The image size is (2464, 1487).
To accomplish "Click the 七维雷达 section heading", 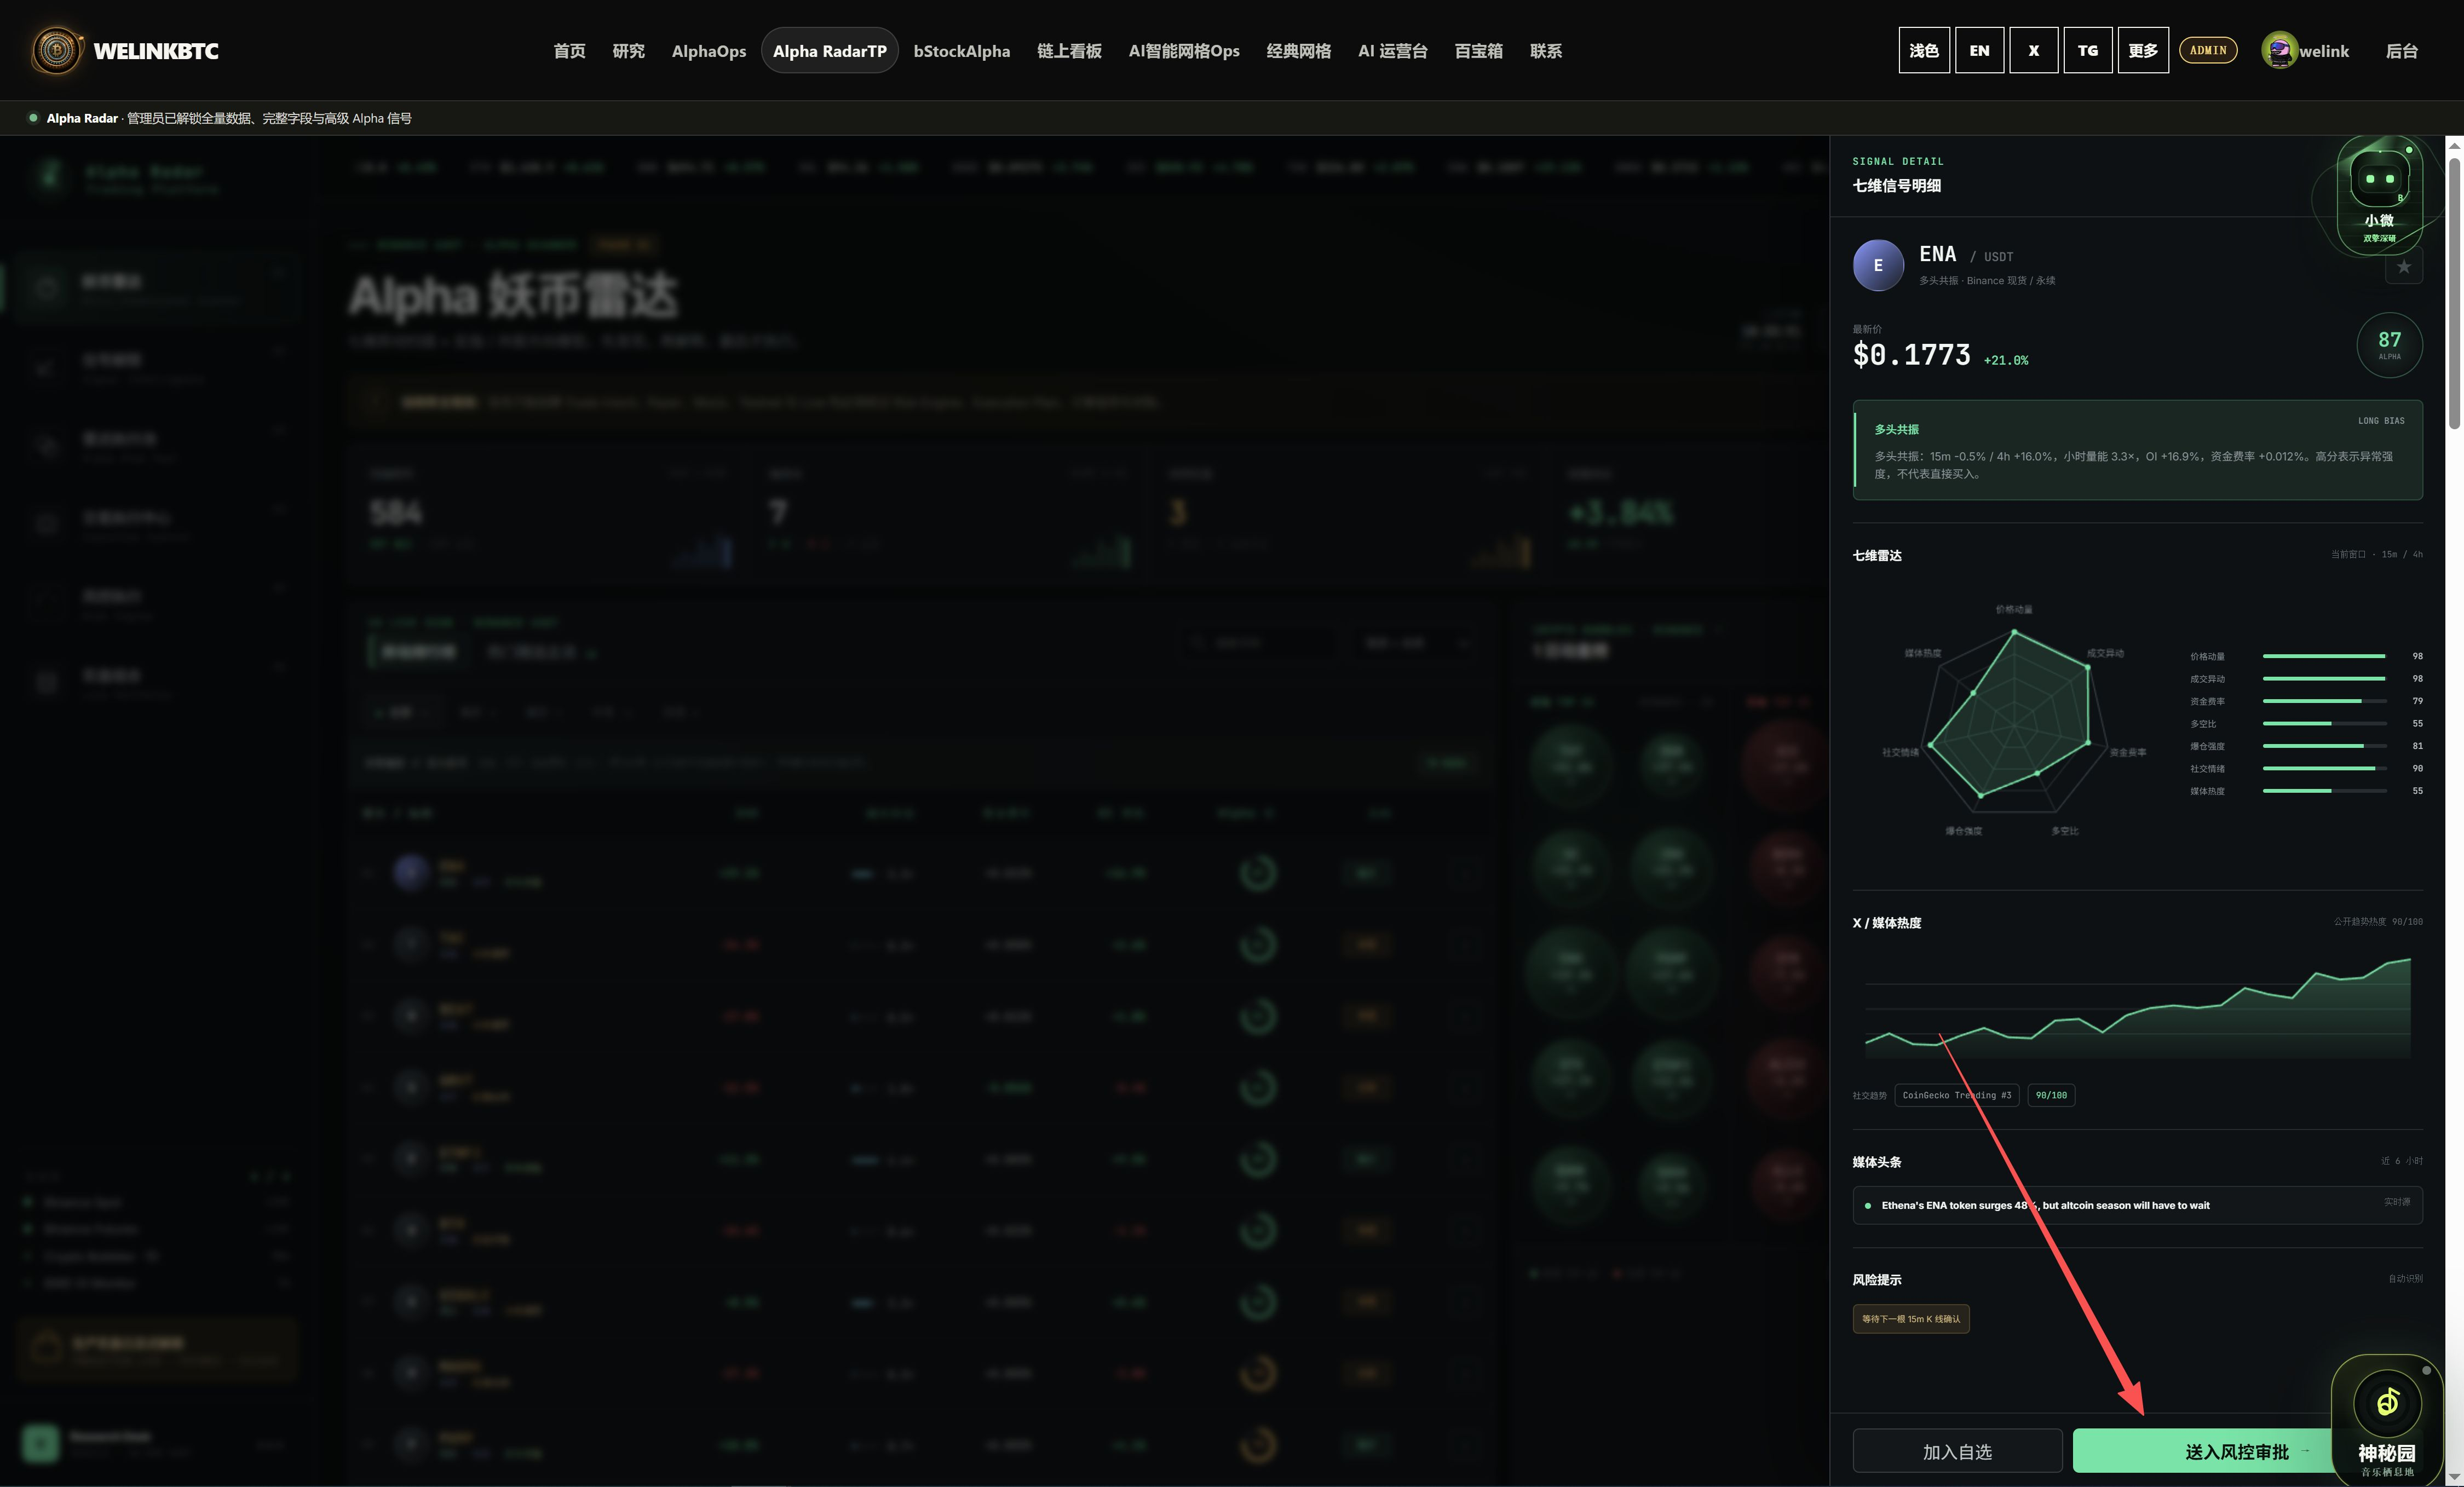I will click(1877, 556).
